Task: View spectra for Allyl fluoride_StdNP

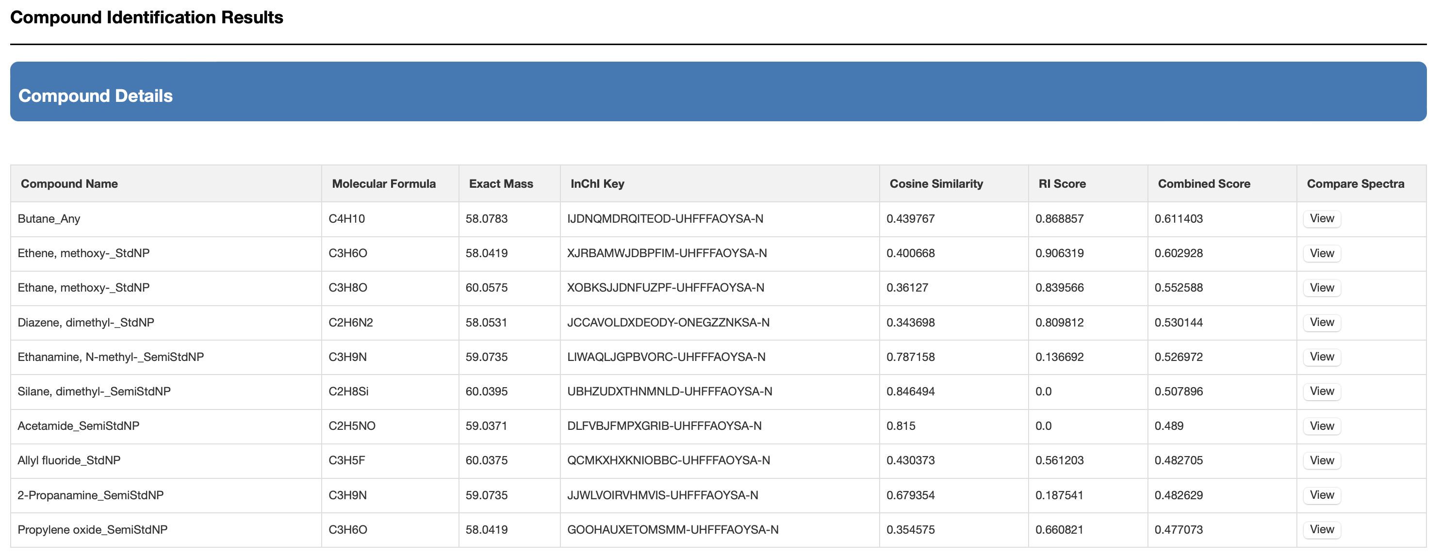Action: coord(1321,460)
